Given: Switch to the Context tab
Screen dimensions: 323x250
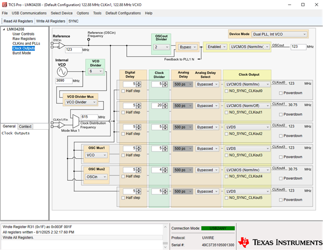Looking at the screenshot, I should [25, 127].
